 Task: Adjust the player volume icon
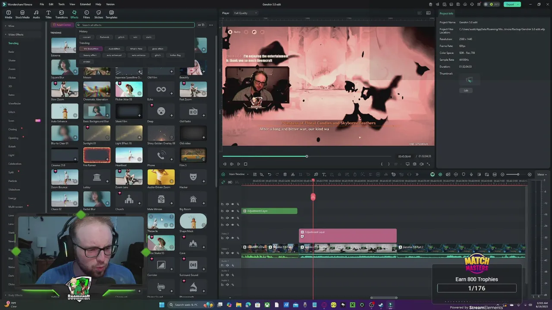click(x=421, y=164)
